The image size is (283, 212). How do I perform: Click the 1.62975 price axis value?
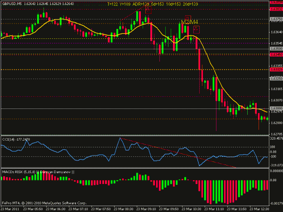[277, 112]
